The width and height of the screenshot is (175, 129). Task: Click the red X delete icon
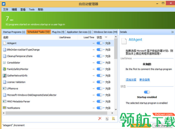[100, 119]
